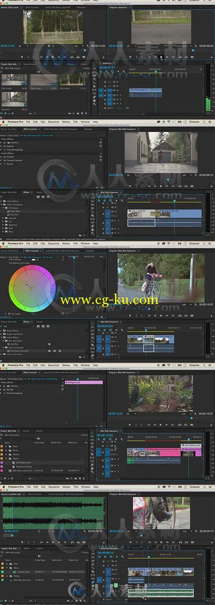Reset Motion effect for Clip 3.mp4

[100, 142]
